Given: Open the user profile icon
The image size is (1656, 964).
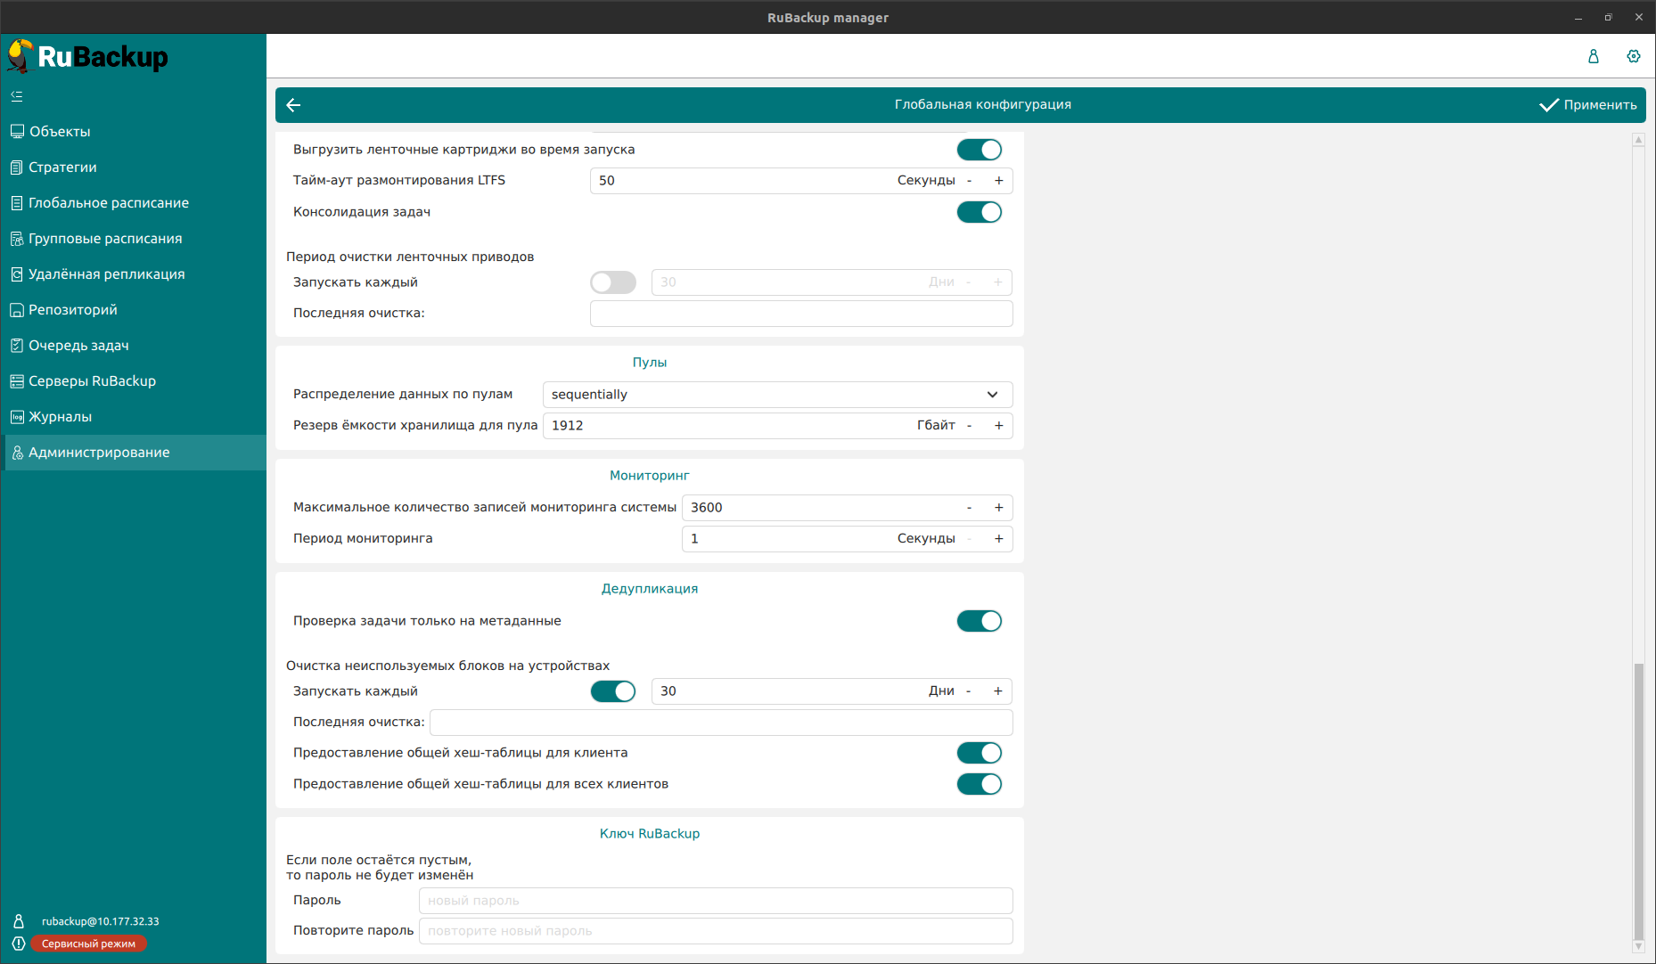Looking at the screenshot, I should tap(1594, 56).
